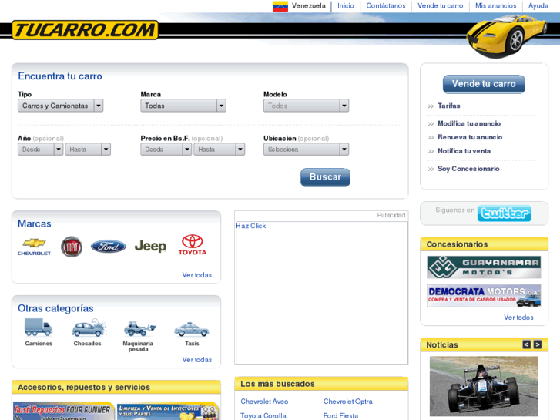Select the Fiat brand logo

(x=72, y=247)
